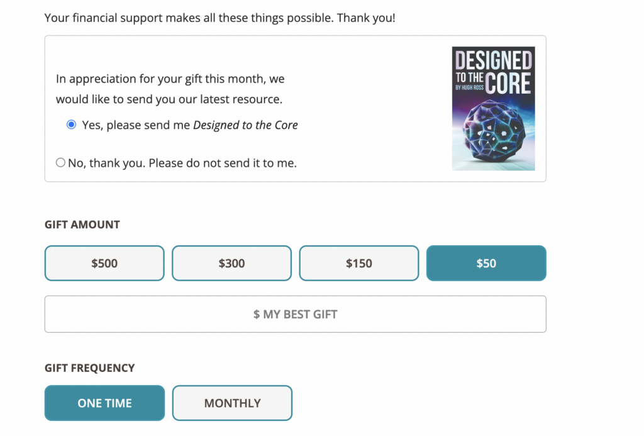Click the geodesic sphere illustration on the book
The height and width of the screenshot is (436, 644).
[494, 131]
